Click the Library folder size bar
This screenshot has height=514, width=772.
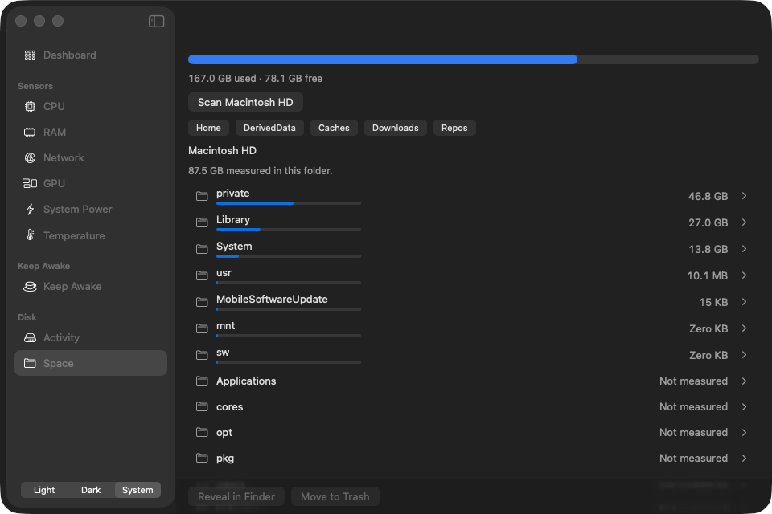click(x=289, y=230)
